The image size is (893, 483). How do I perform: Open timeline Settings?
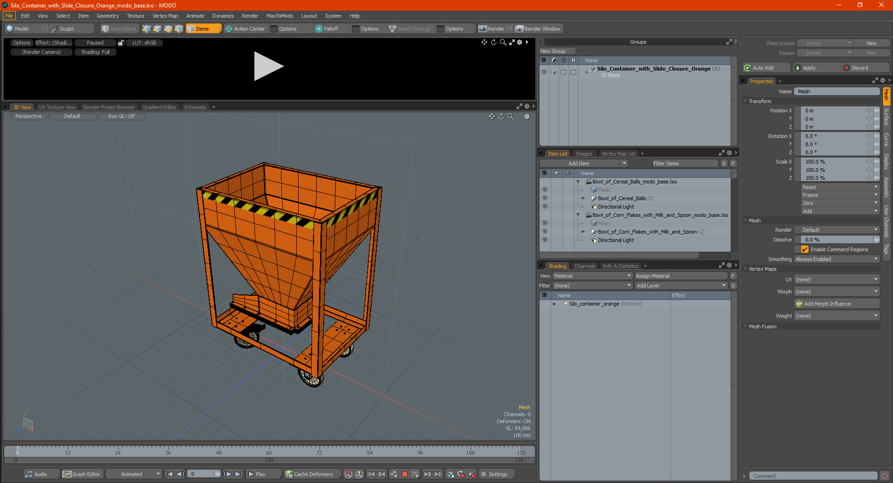pyautogui.click(x=496, y=474)
